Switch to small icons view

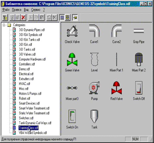[x=62, y=18]
